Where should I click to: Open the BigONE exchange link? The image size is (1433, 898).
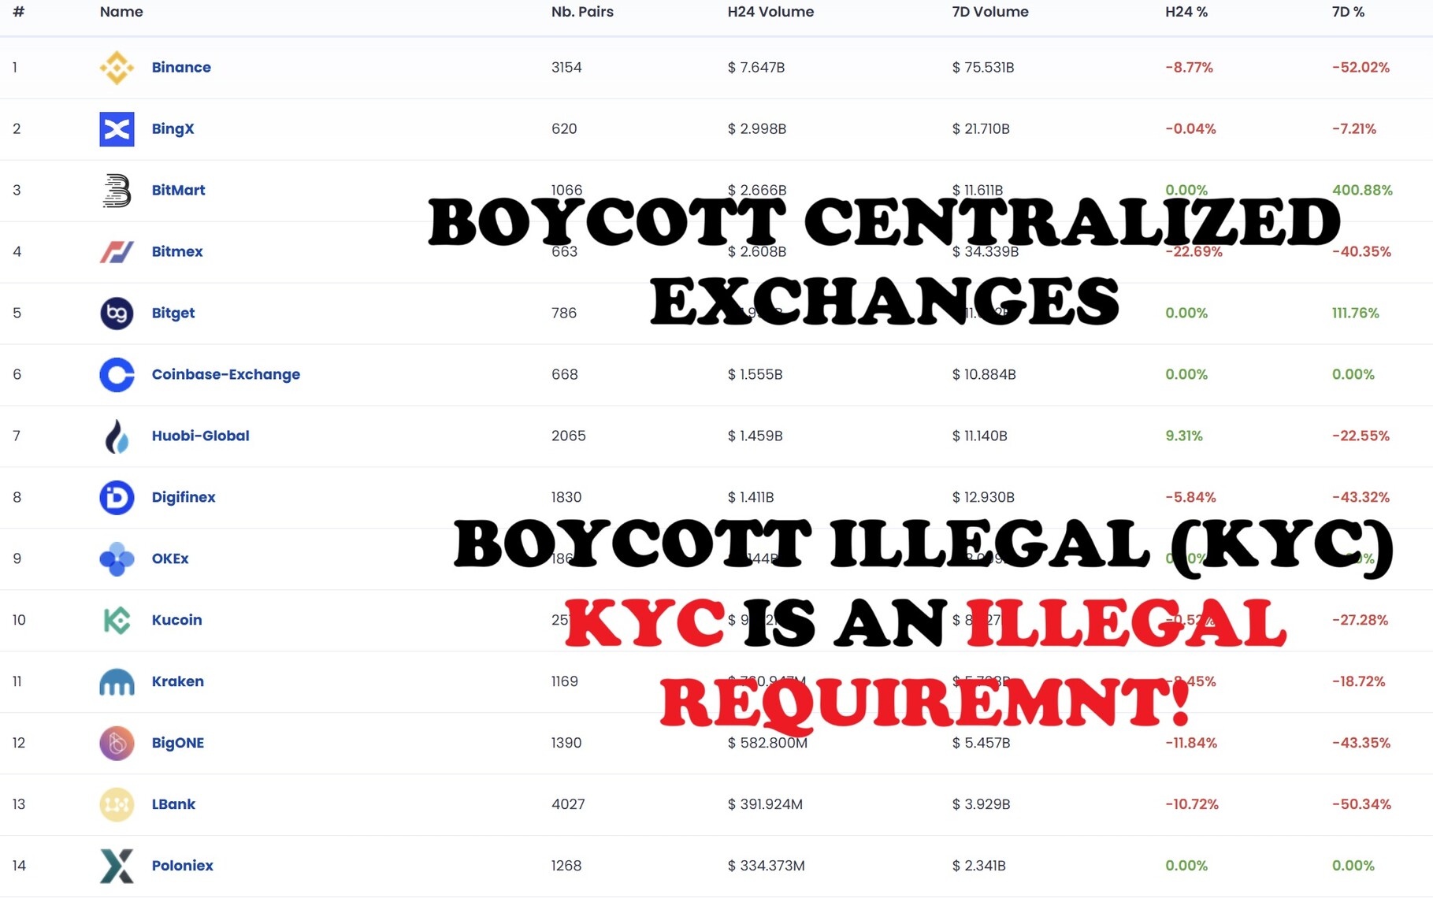pos(177,743)
